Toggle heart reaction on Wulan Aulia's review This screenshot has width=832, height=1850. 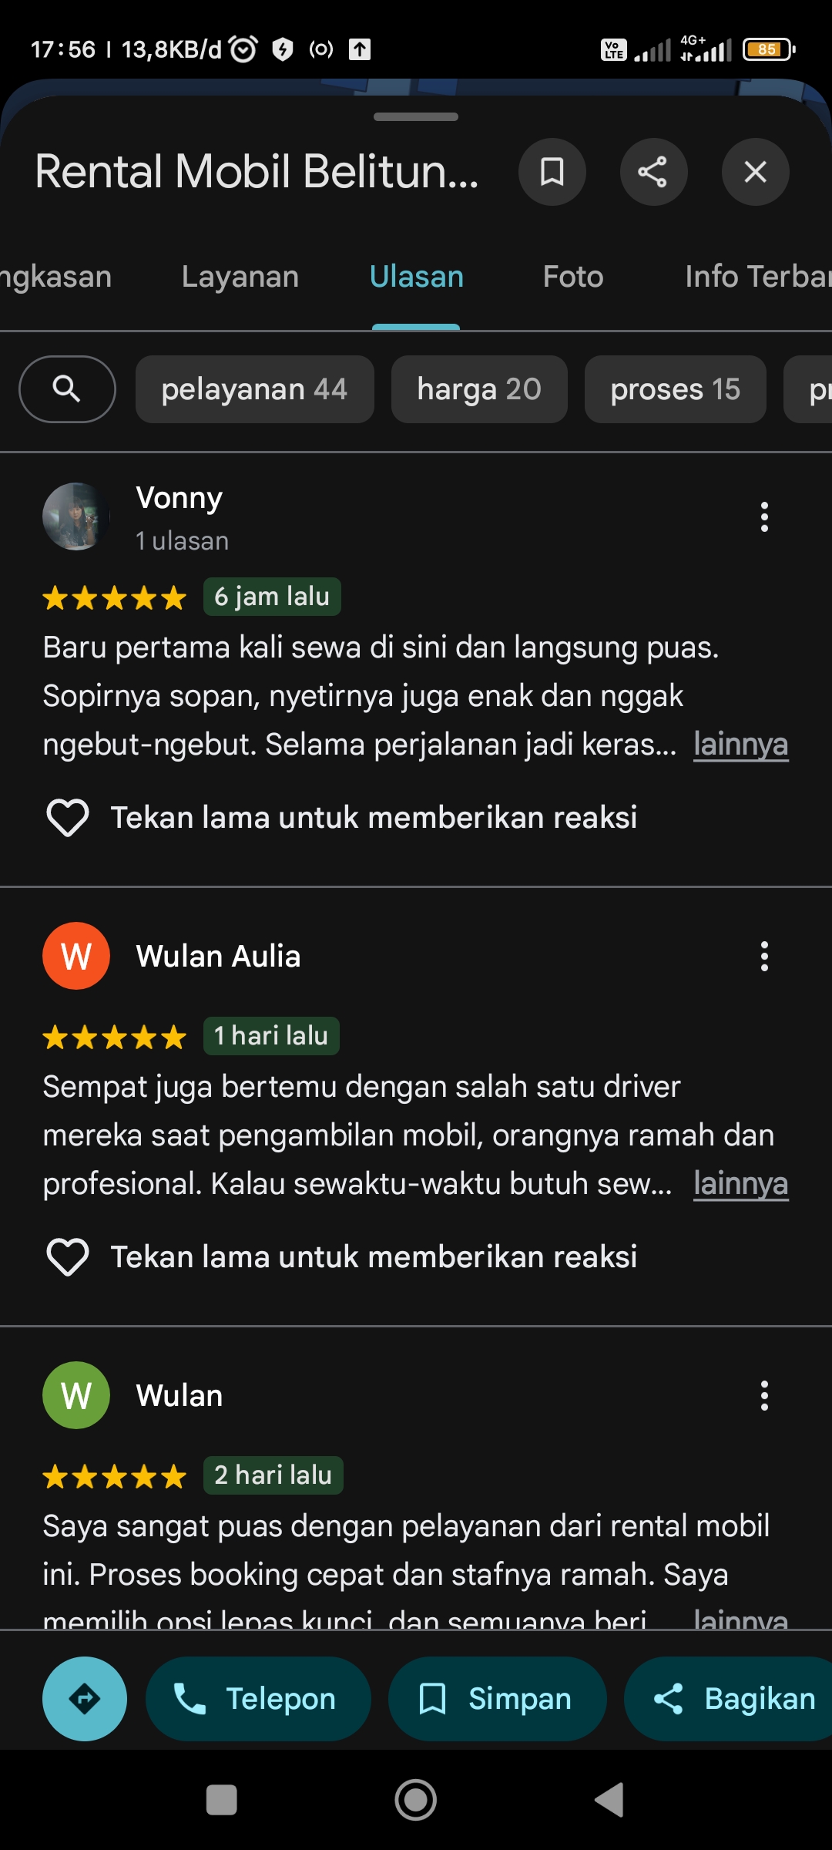pos(68,1256)
